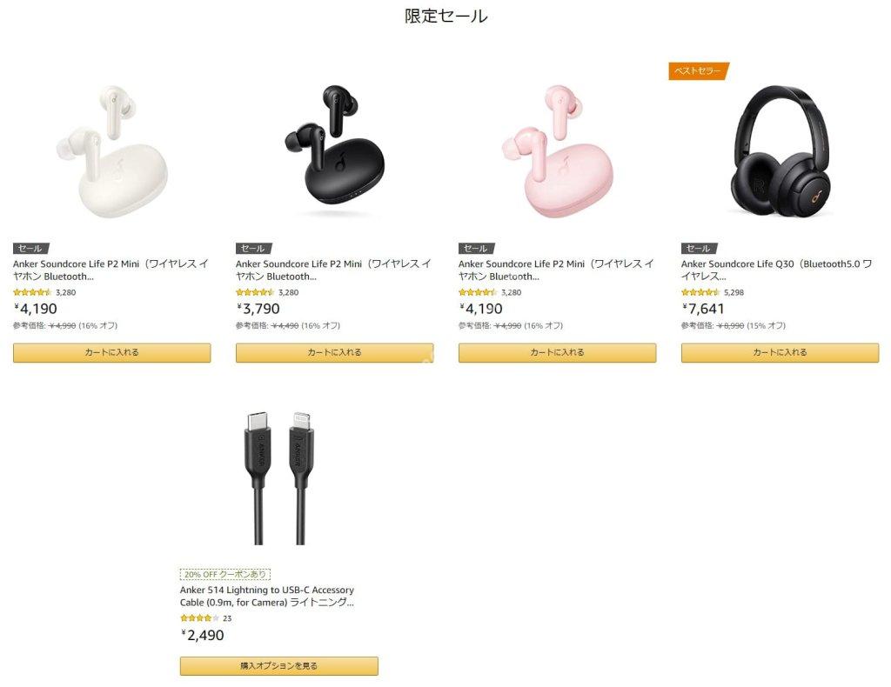Open the white Anker Soundcore Life P2 Mini title link
Viewport: 891px width, 687px height.
coord(111,270)
